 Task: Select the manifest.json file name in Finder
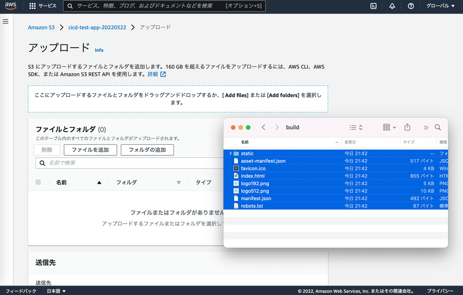click(x=256, y=198)
